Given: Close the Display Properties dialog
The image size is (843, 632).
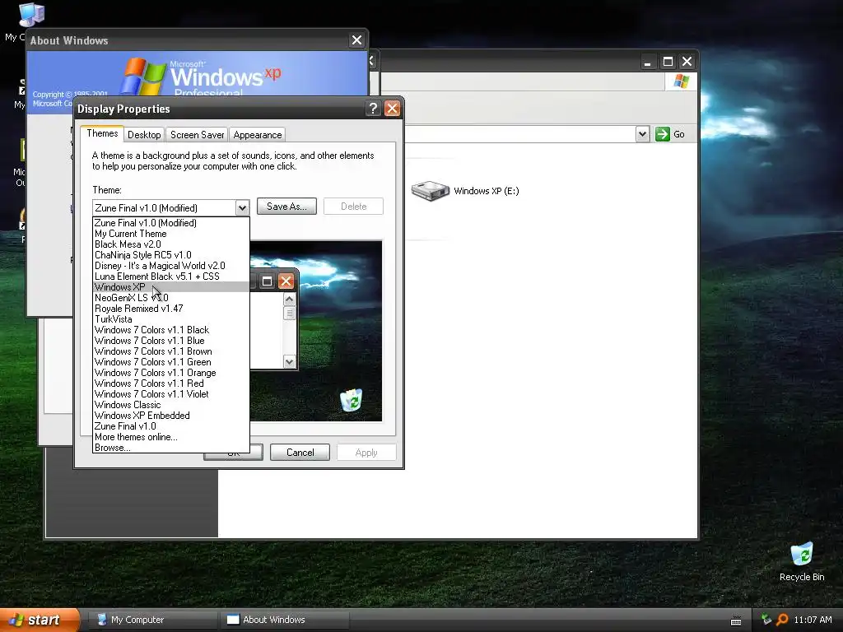Looking at the screenshot, I should coord(393,109).
